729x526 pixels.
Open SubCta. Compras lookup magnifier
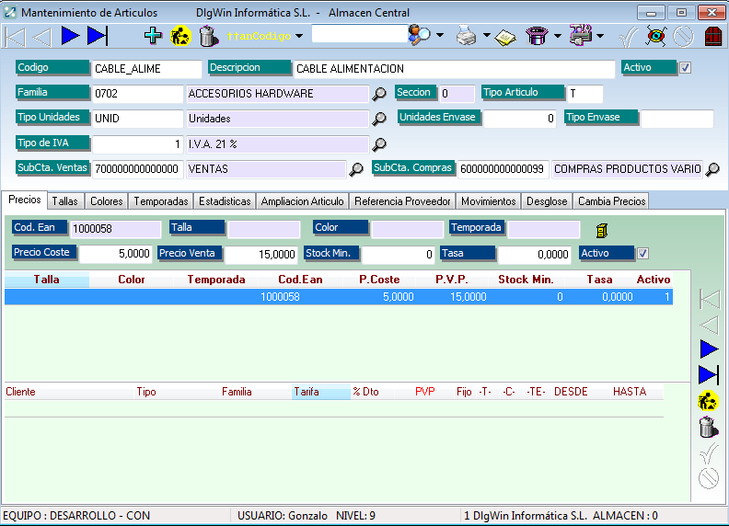point(712,169)
